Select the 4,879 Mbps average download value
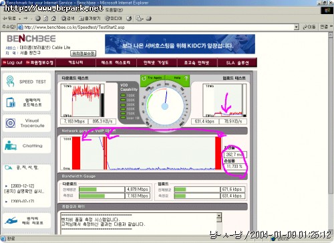334x243 pixels. pyautogui.click(x=138, y=189)
